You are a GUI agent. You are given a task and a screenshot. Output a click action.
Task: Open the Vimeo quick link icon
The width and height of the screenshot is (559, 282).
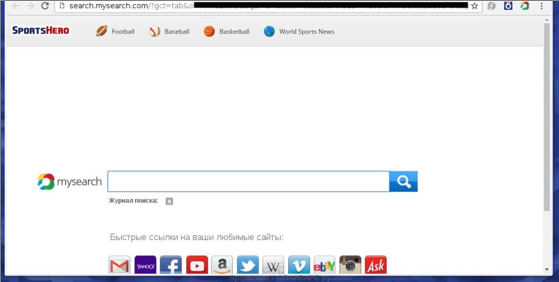[299, 266]
